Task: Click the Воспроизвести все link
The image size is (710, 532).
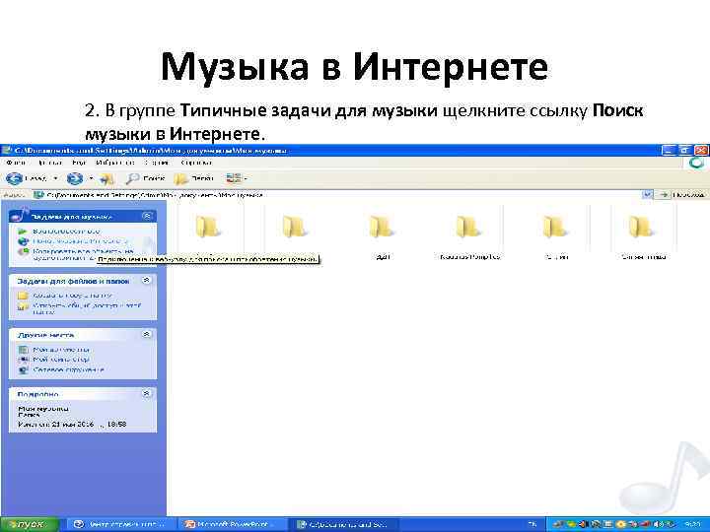Action: [x=66, y=232]
